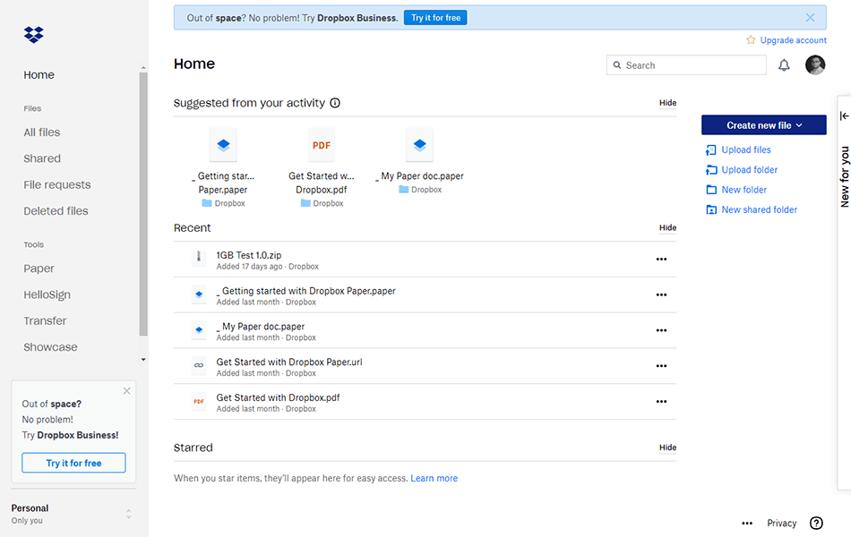
Task: Click Try it for free in sidebar card
Action: click(73, 463)
